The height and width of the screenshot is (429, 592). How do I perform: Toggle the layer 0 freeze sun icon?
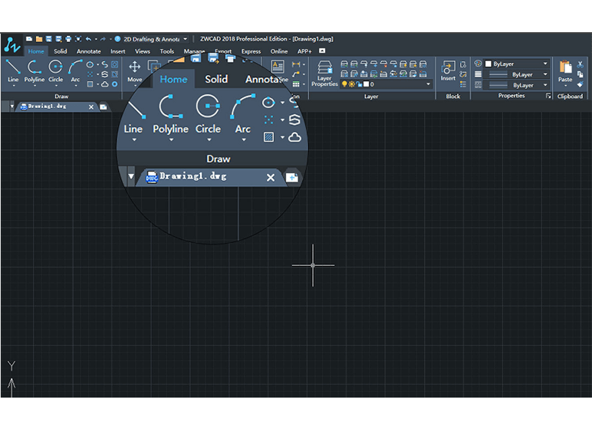[351, 84]
